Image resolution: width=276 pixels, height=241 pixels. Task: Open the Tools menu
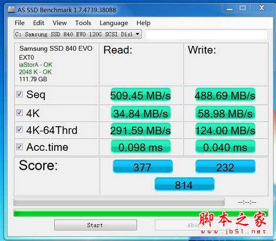[83, 23]
